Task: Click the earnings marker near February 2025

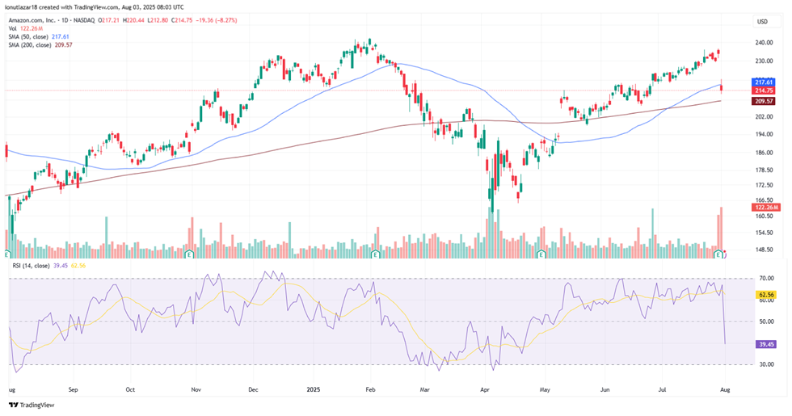Action: click(373, 254)
